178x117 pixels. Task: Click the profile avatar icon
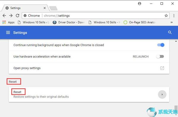[x=139, y=4]
